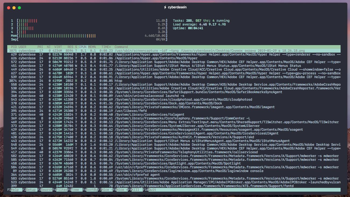Click the TIME+ column header

pos(106,47)
